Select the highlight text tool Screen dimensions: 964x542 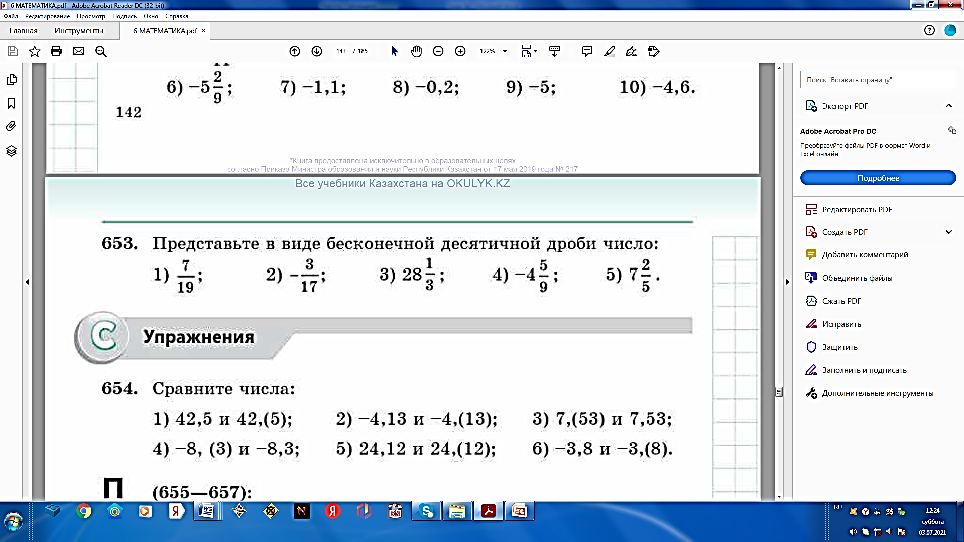click(x=610, y=51)
